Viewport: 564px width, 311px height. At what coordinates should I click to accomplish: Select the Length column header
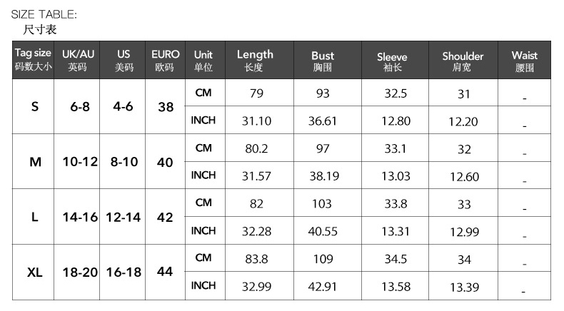point(255,60)
